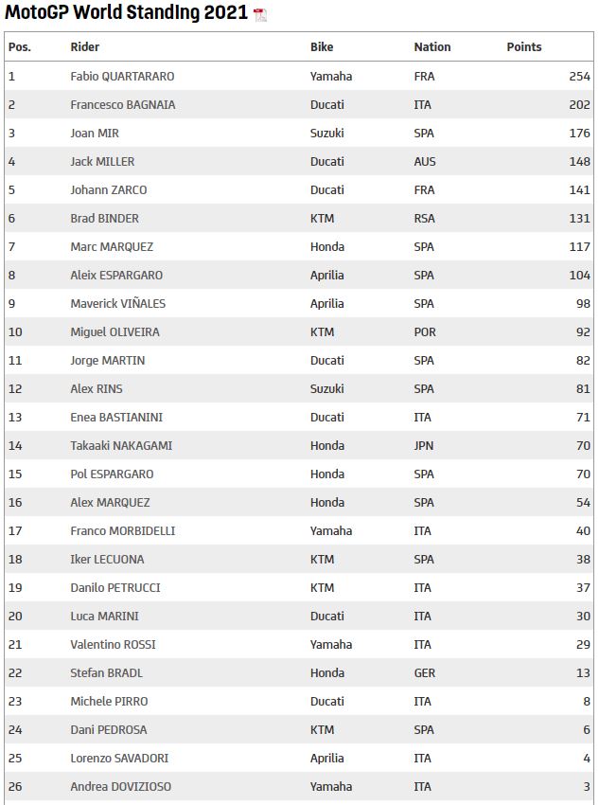Select the Nation column header
The width and height of the screenshot is (599, 805).
click(x=432, y=46)
